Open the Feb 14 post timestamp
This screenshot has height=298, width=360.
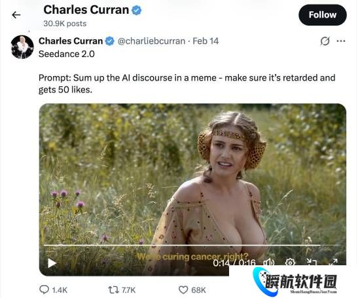[206, 41]
